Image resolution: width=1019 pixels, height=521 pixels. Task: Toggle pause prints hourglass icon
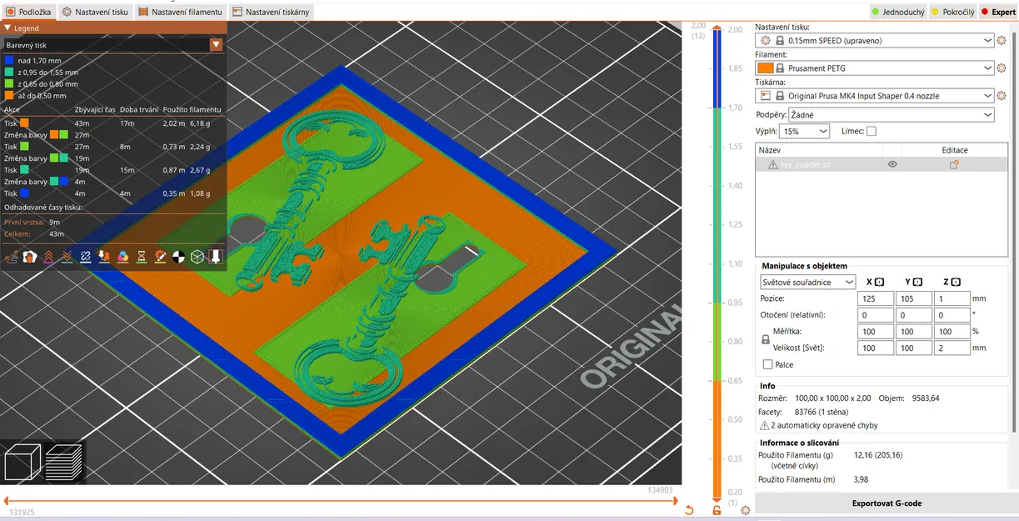click(x=141, y=257)
